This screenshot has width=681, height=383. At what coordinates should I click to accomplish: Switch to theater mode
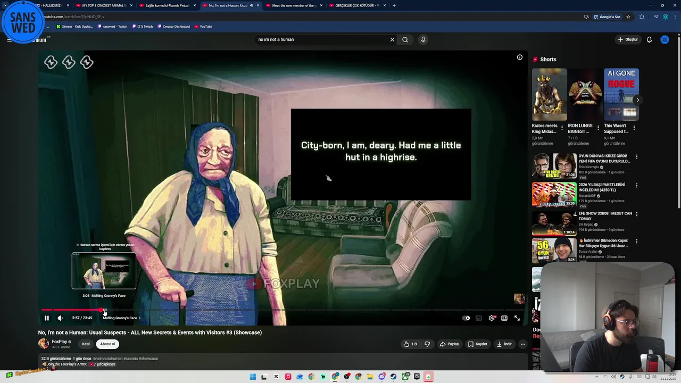[x=504, y=318]
